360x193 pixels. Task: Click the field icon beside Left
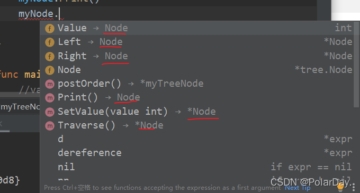tap(50, 42)
